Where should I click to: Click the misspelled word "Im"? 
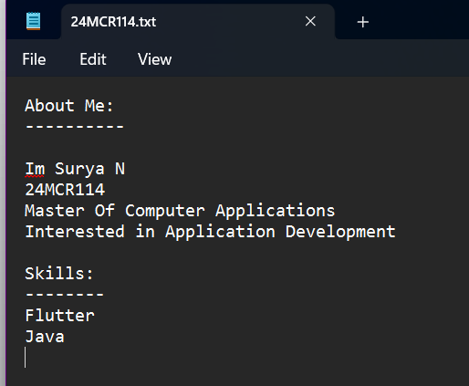pos(35,169)
